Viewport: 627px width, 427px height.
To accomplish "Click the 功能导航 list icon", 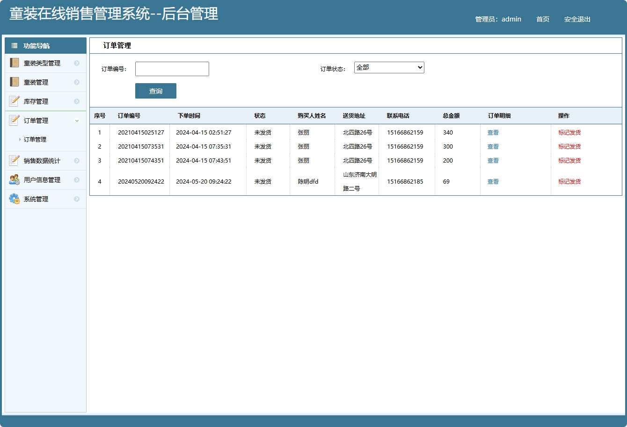I will coord(14,45).
